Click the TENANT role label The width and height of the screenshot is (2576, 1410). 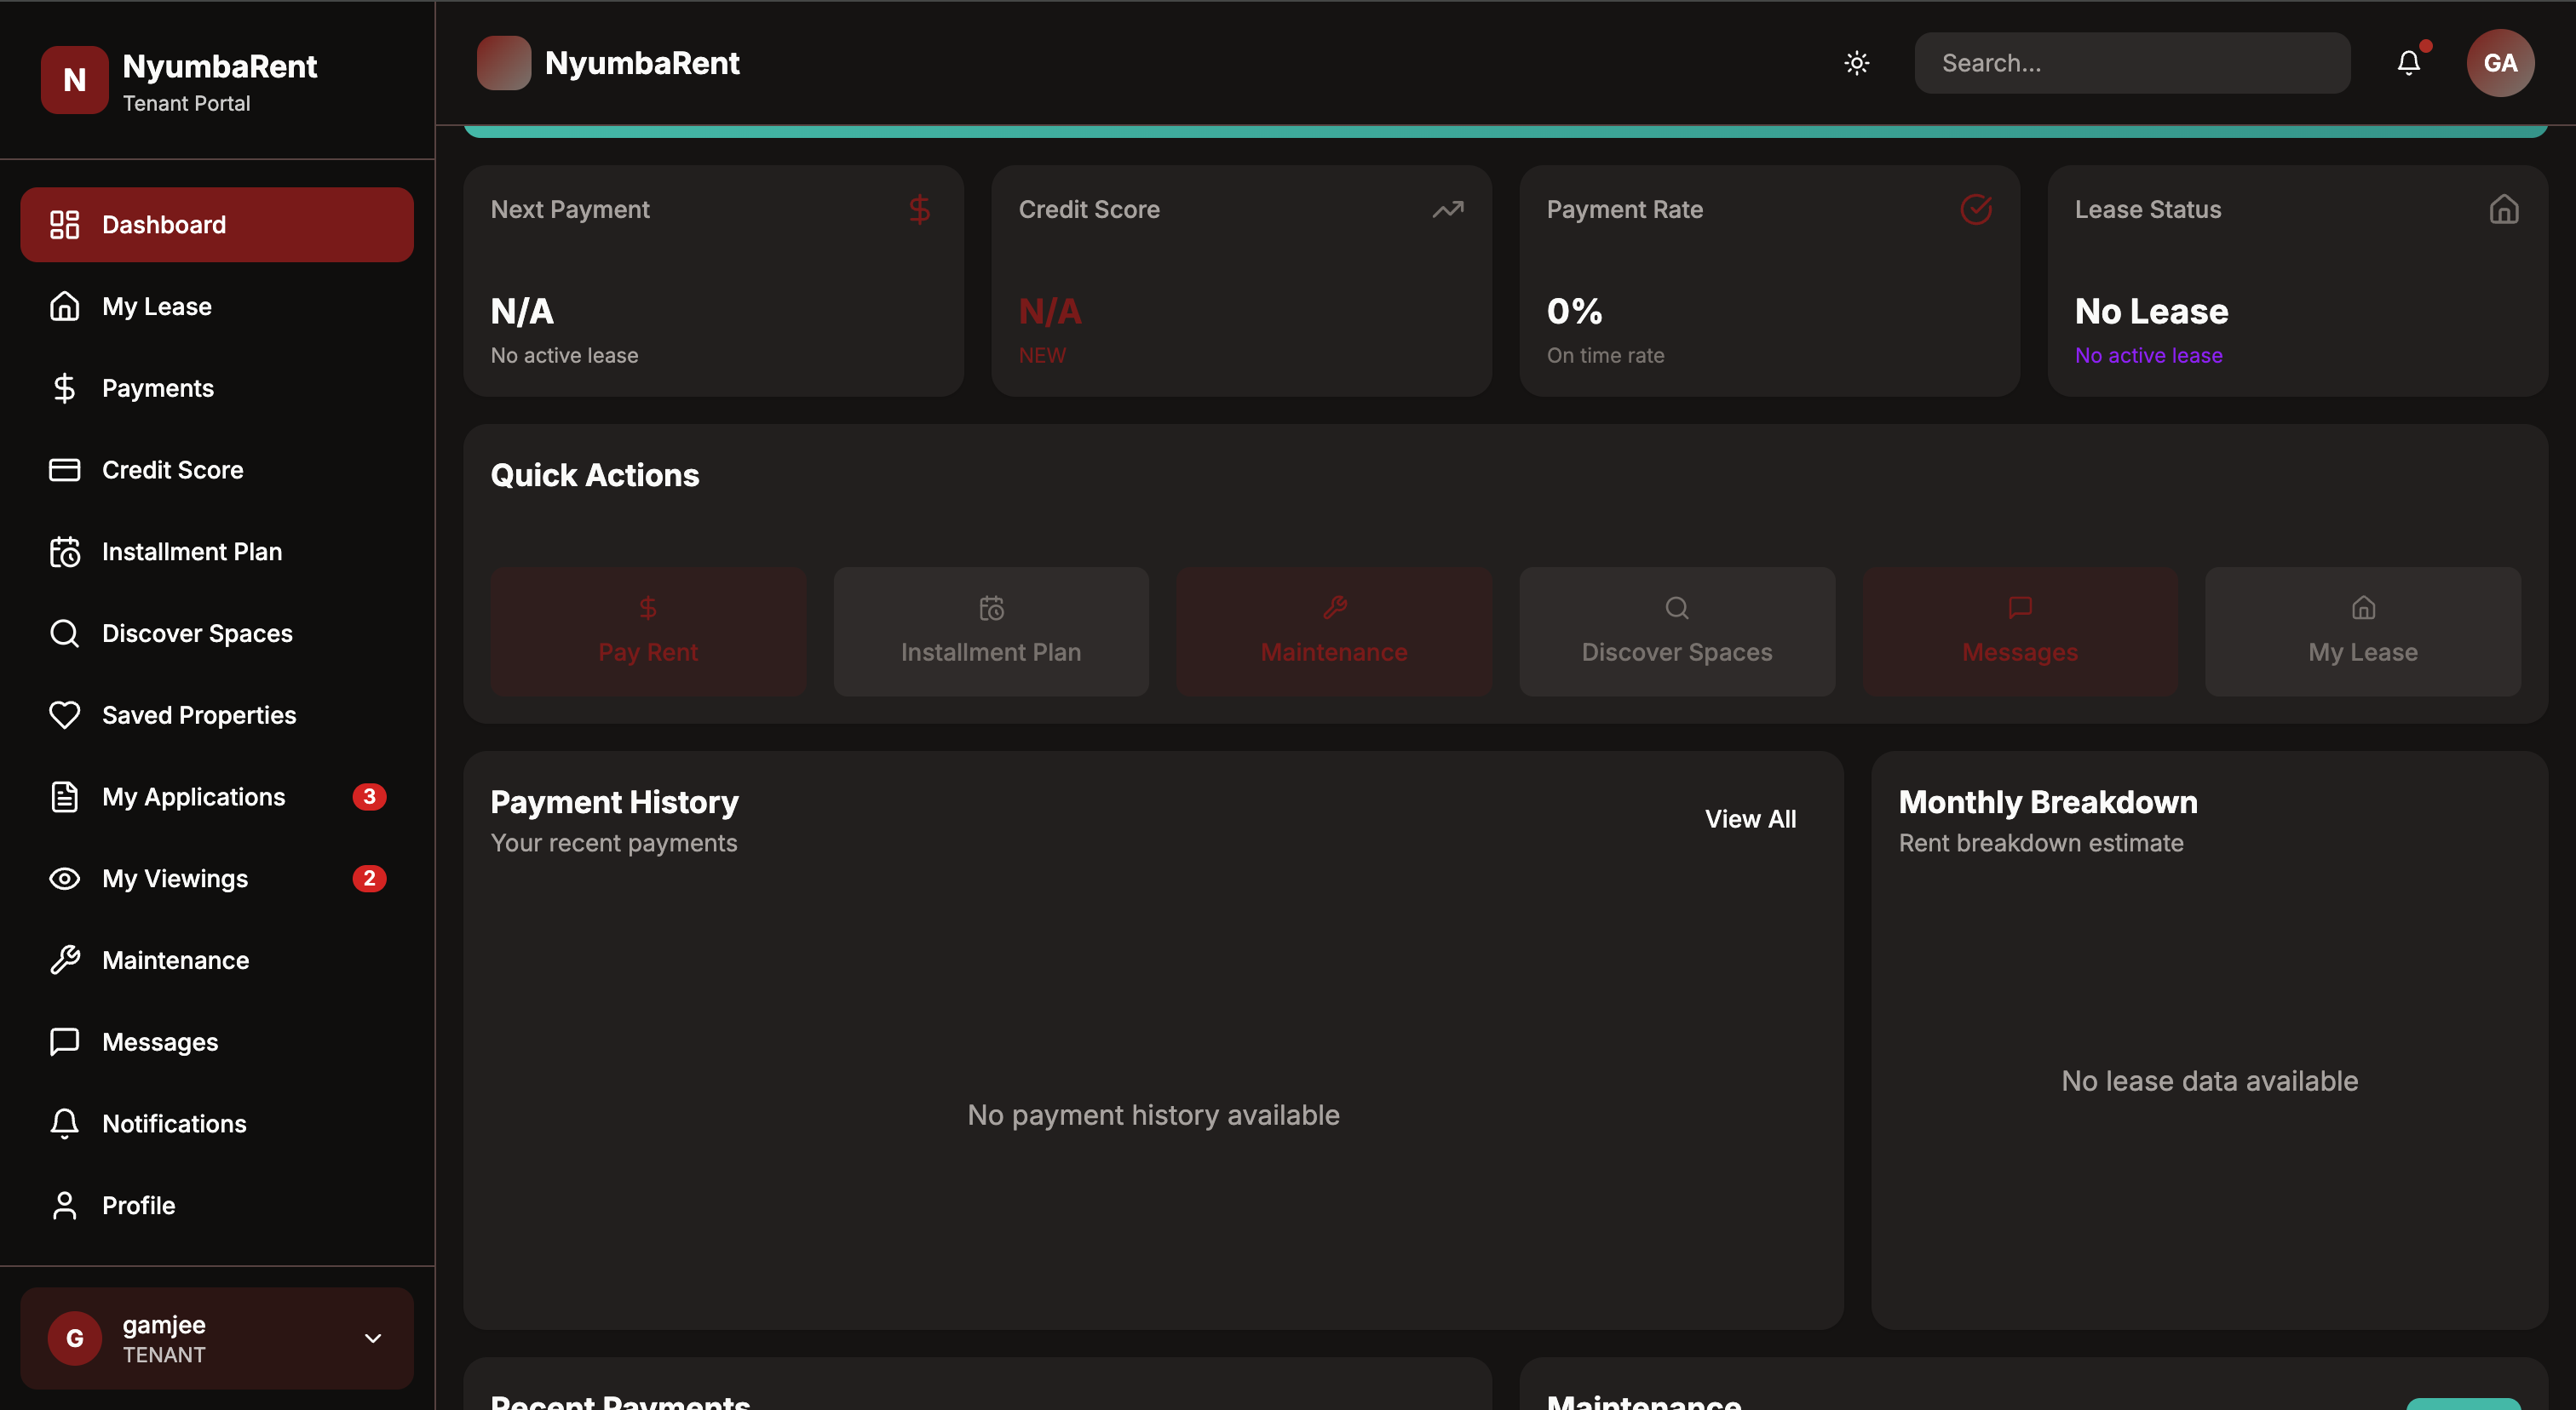[164, 1355]
